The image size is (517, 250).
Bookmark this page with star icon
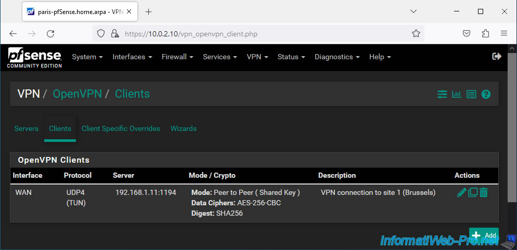pos(416,34)
